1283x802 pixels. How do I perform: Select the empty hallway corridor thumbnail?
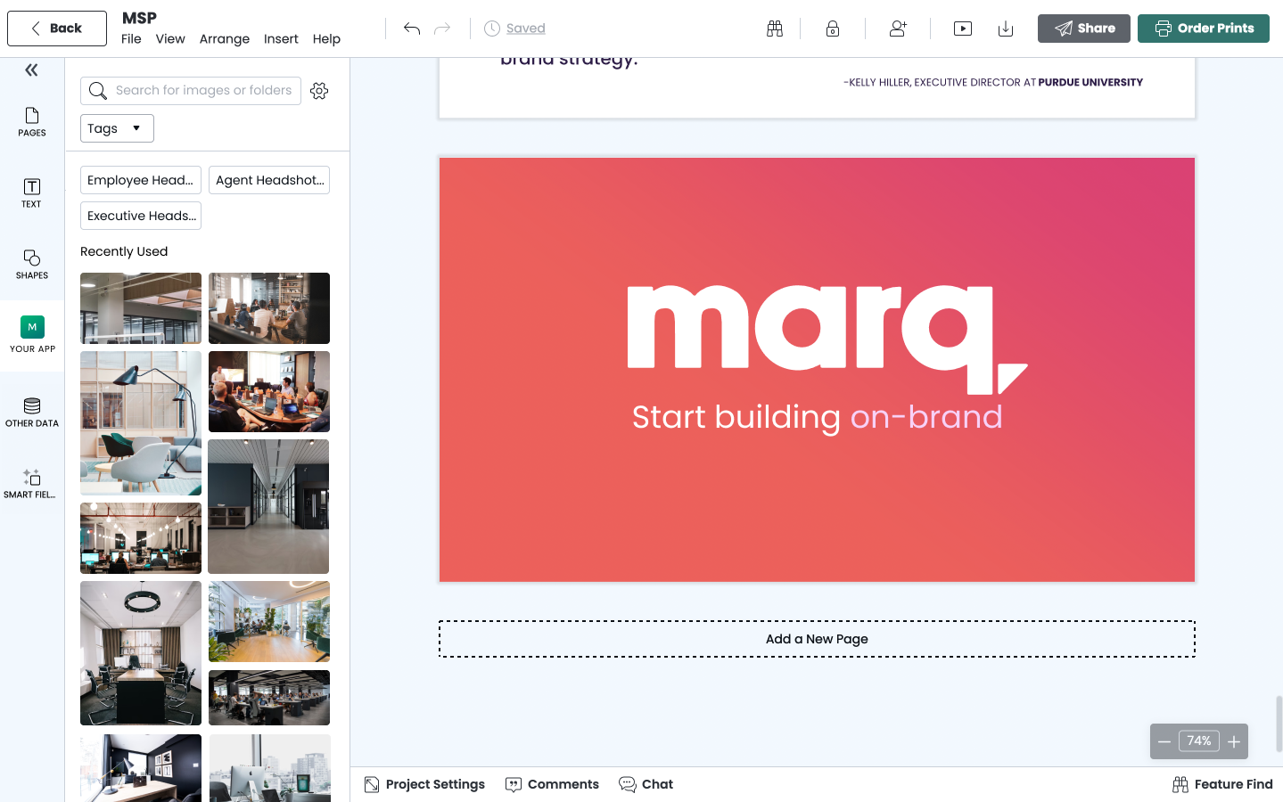click(268, 506)
